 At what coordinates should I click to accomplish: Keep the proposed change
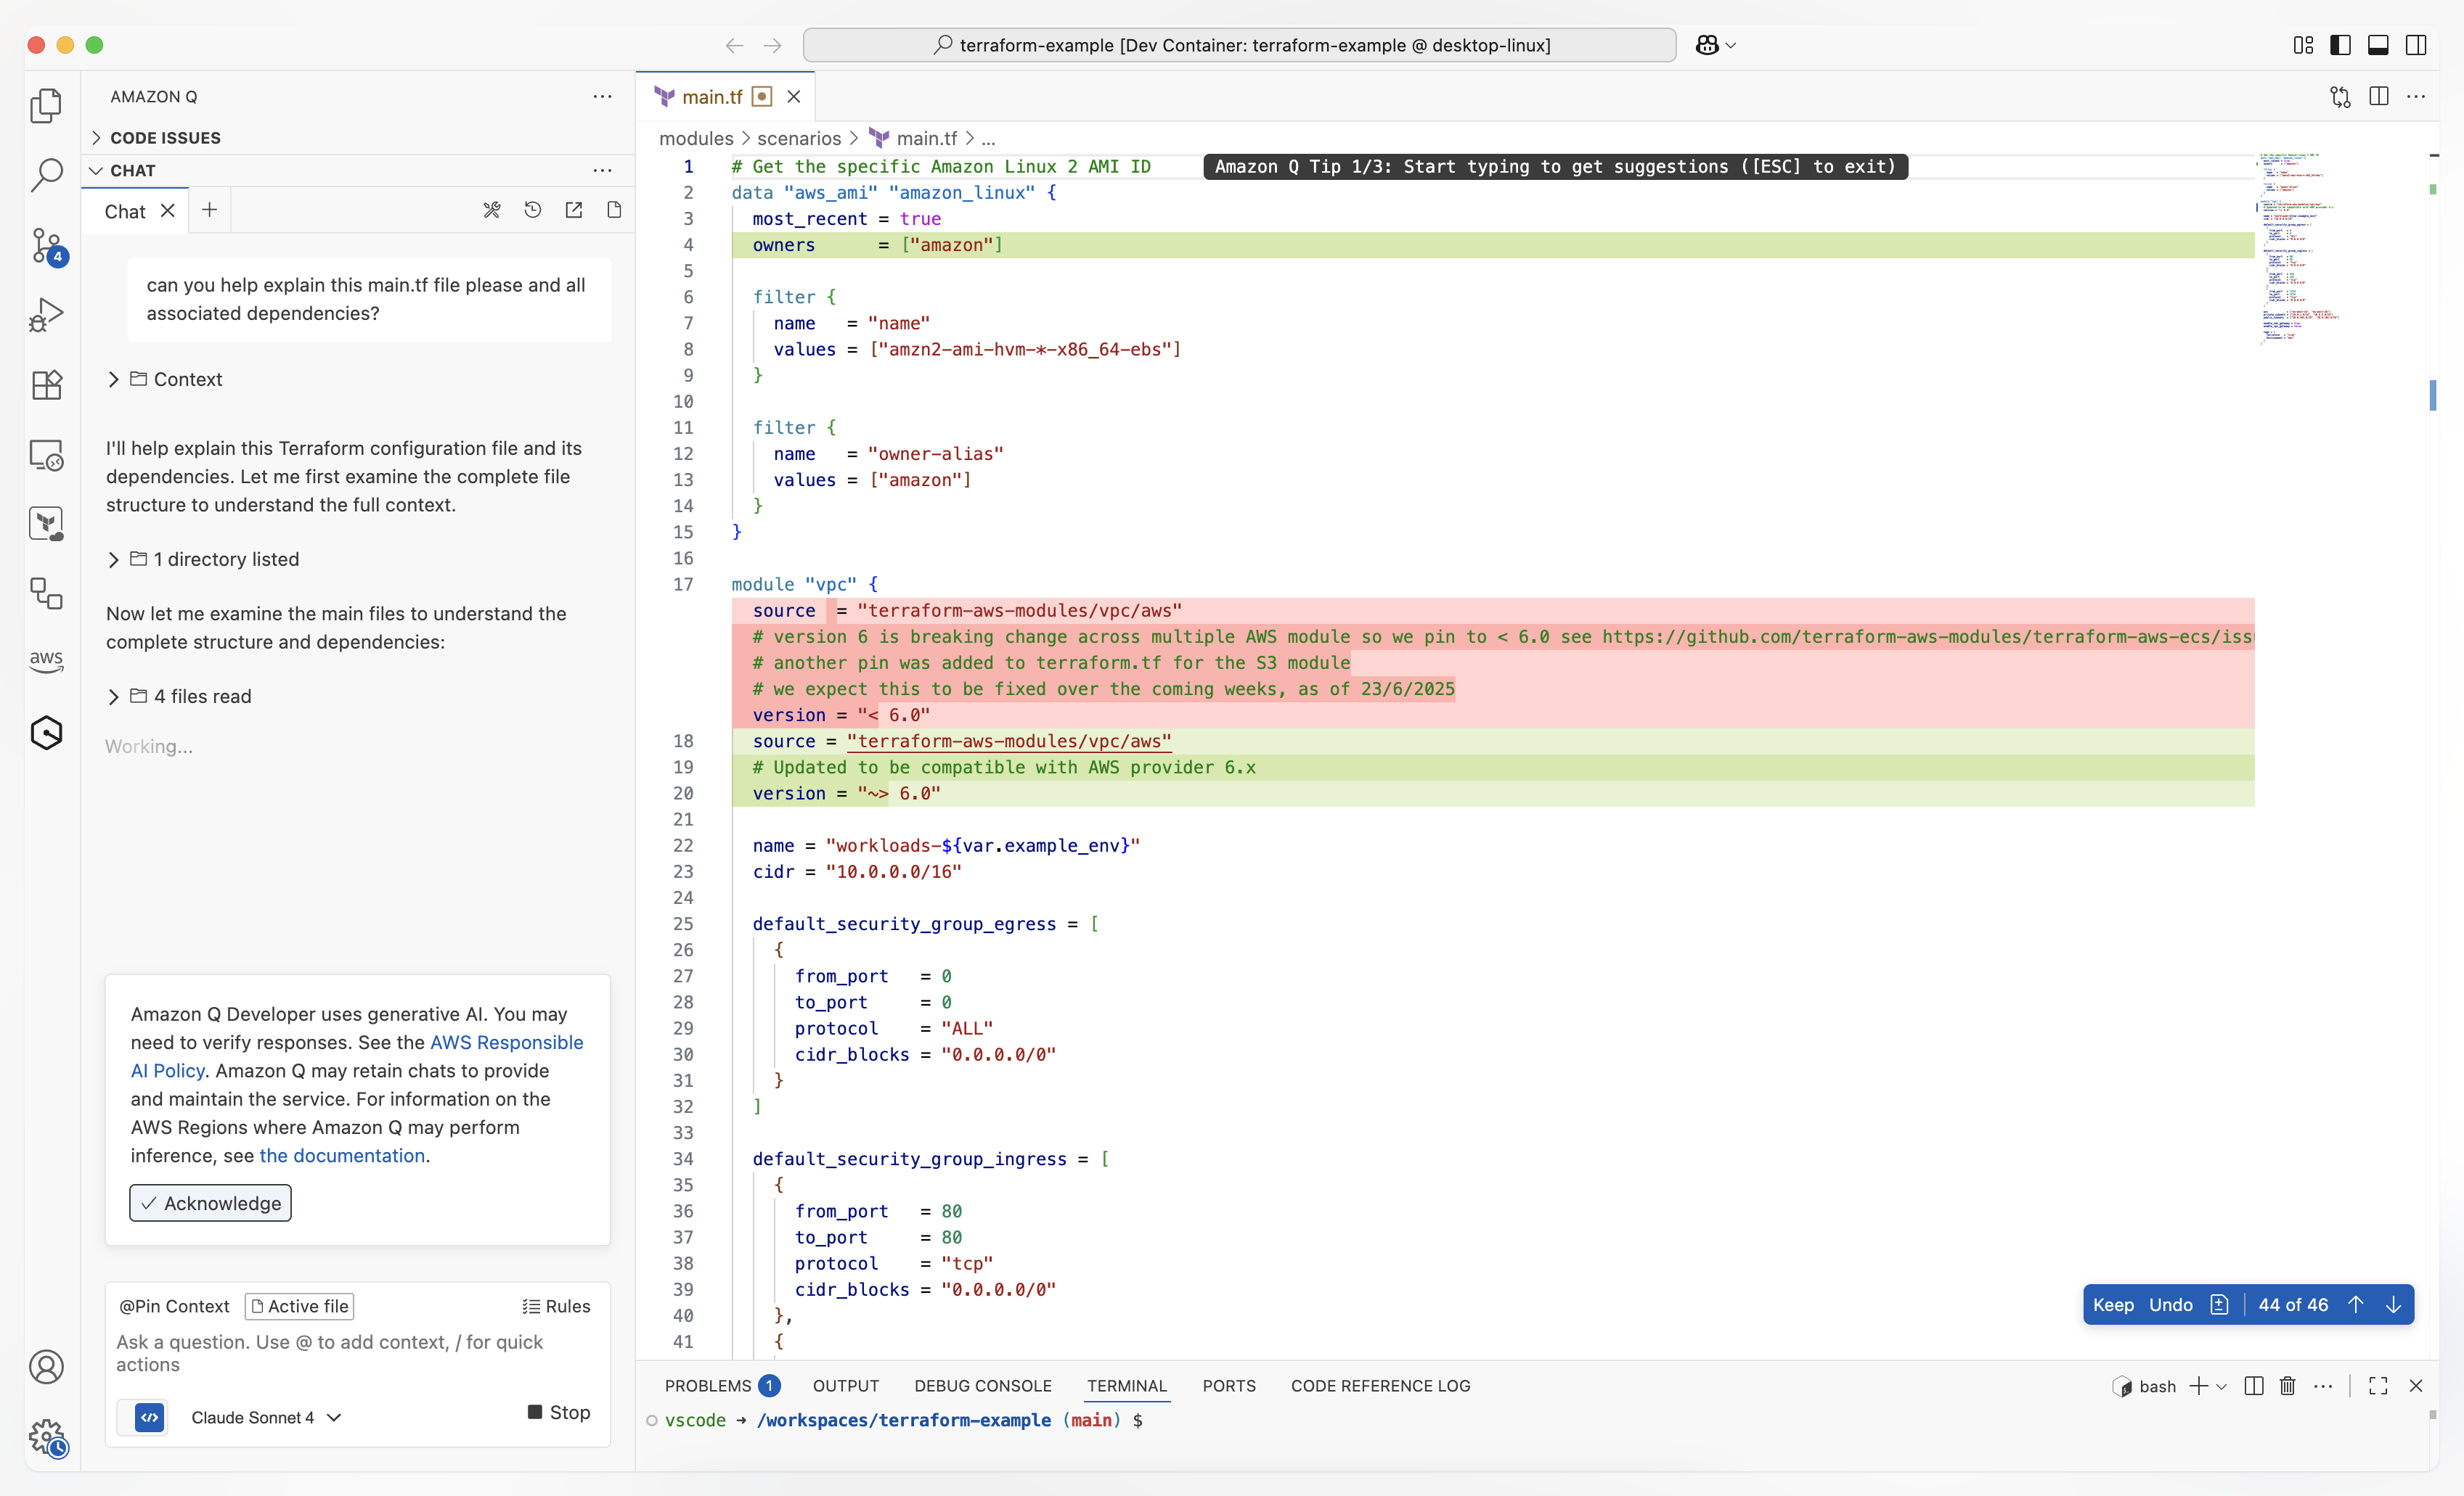pyautogui.click(x=2113, y=1304)
